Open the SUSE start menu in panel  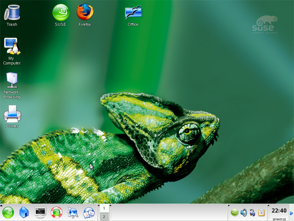pyautogui.click(x=8, y=213)
